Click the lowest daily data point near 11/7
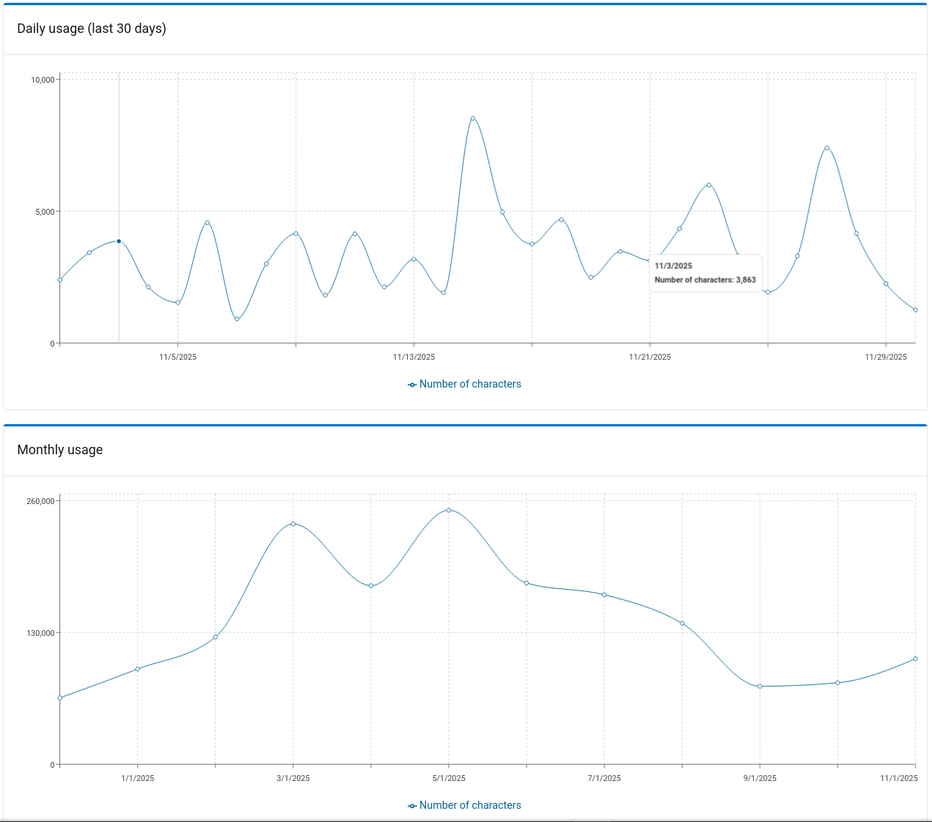932x822 pixels. click(237, 319)
